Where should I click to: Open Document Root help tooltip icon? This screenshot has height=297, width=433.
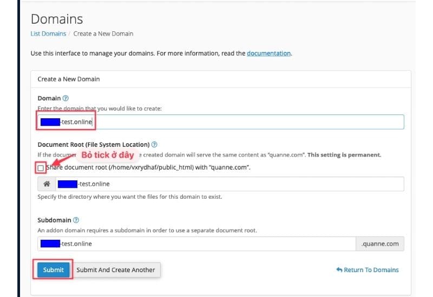tap(154, 145)
